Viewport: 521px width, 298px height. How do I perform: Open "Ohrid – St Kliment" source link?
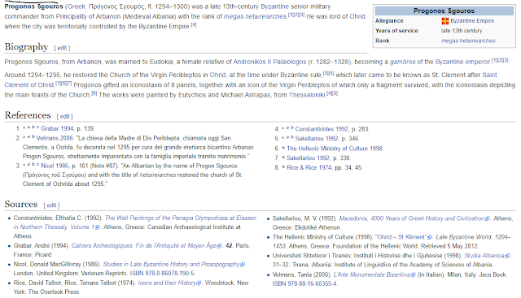pyautogui.click(x=401, y=237)
